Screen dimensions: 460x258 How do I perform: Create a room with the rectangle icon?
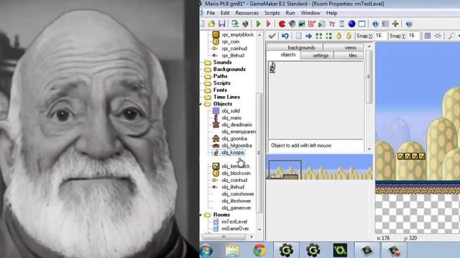coord(362,24)
